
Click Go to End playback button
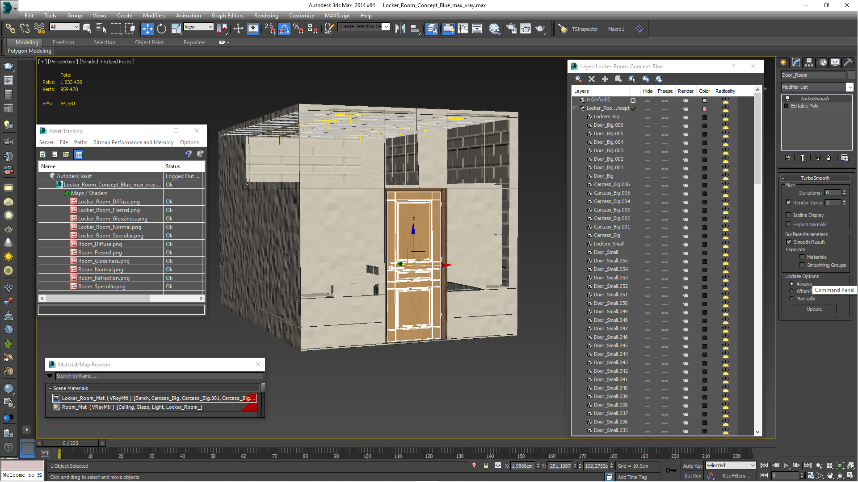tap(808, 465)
